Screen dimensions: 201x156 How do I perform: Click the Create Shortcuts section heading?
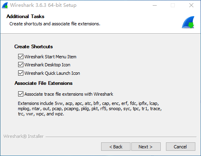(x=33, y=47)
